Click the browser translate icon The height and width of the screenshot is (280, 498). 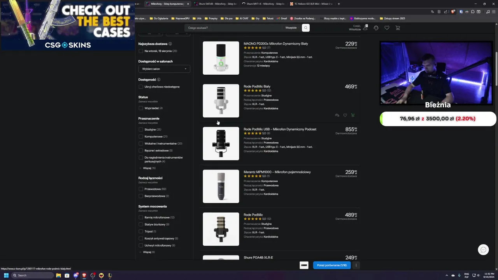click(x=432, y=12)
